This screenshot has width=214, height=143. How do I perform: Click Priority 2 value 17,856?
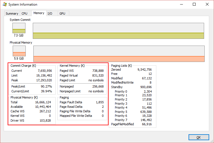147,99
